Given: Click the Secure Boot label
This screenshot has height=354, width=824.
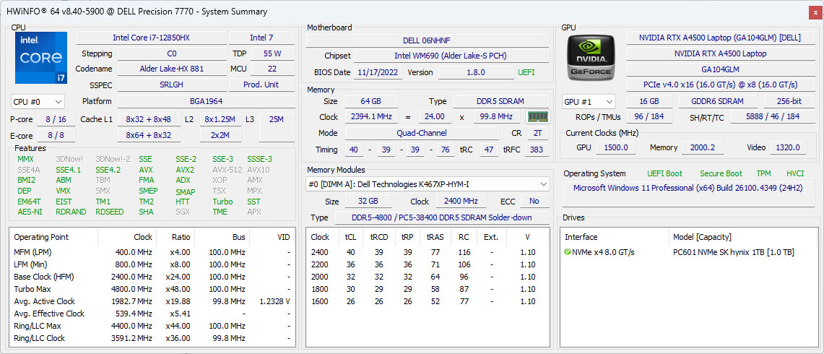Looking at the screenshot, I should (x=721, y=173).
